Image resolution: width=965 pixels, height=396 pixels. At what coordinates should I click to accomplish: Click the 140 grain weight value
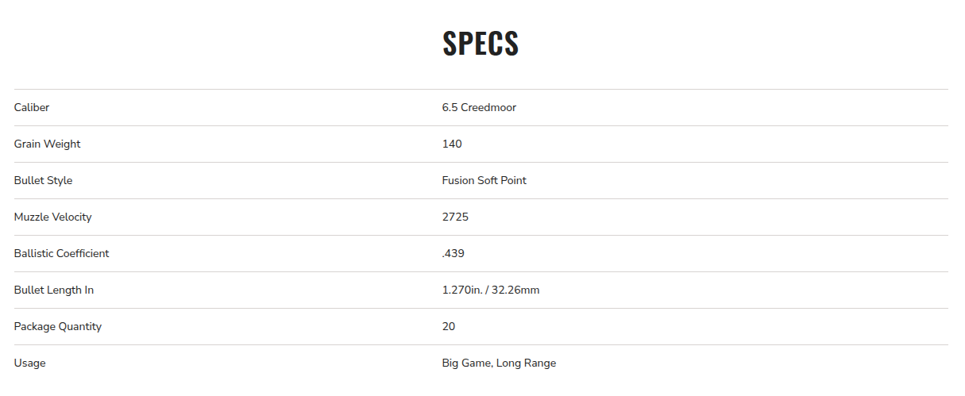tap(452, 144)
